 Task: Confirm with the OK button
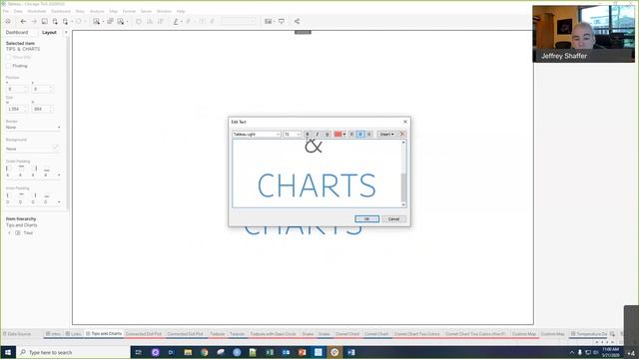[366, 219]
